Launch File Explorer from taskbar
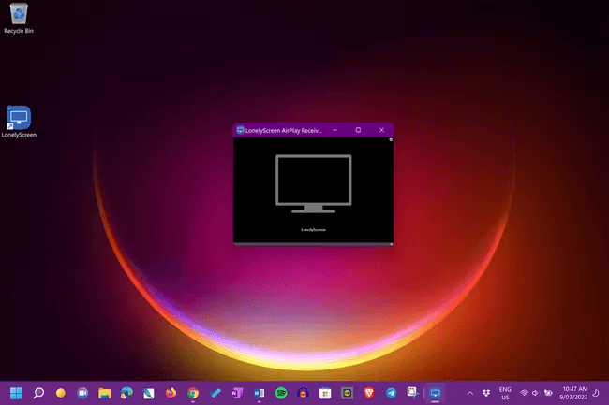The image size is (609, 405). coord(105,393)
